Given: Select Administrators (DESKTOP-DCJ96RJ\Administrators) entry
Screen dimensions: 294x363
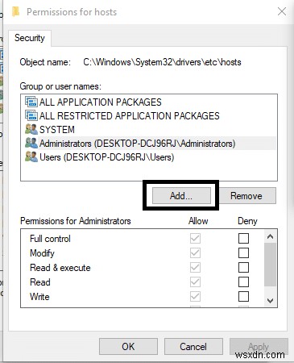Looking at the screenshot, I should pos(149,144).
